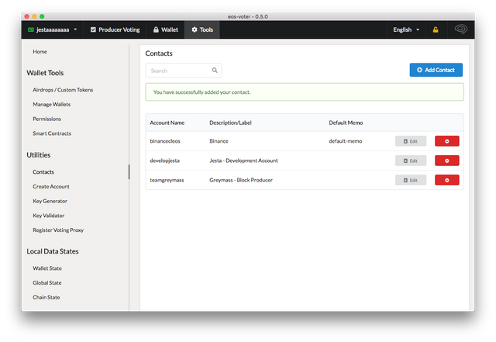Image resolution: width=496 pixels, height=342 pixels.
Task: Open Register Voting Proxy
Action: click(x=58, y=230)
